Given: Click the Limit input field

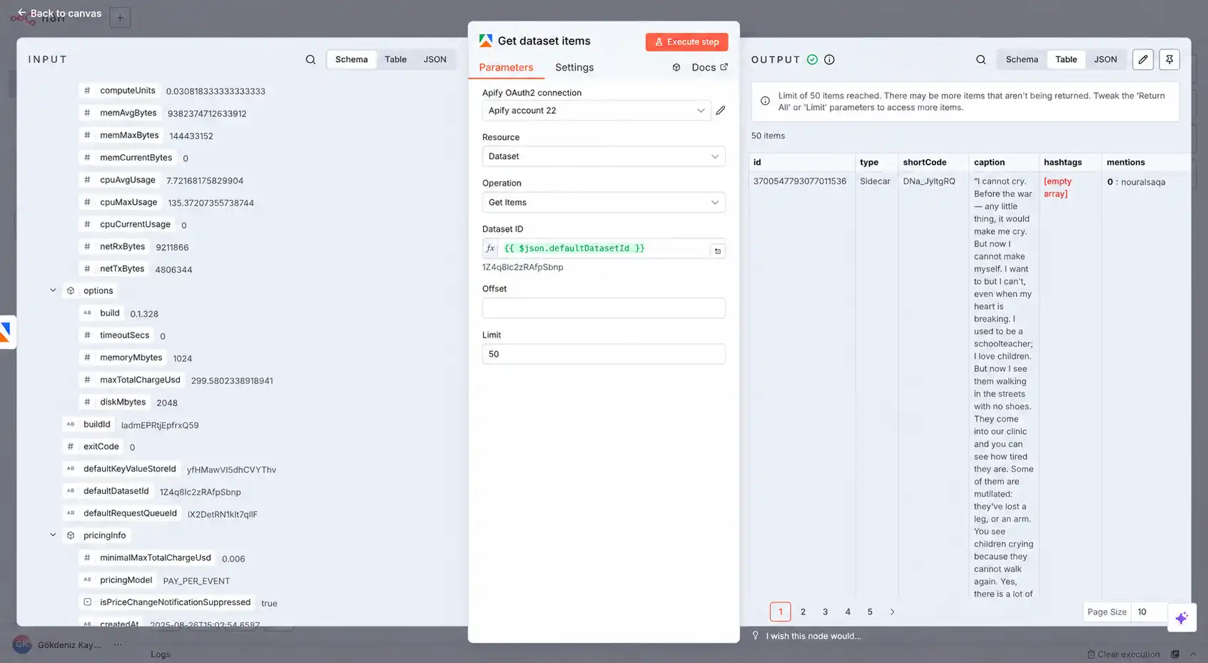Looking at the screenshot, I should [604, 355].
